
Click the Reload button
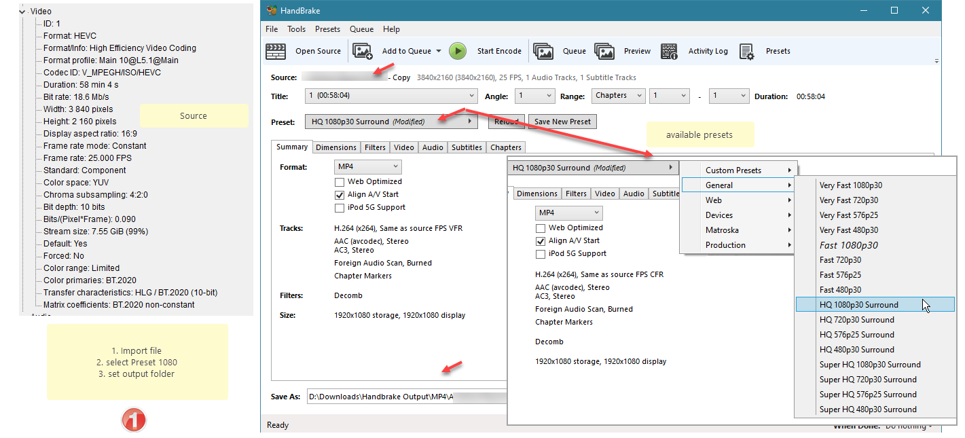coord(506,122)
